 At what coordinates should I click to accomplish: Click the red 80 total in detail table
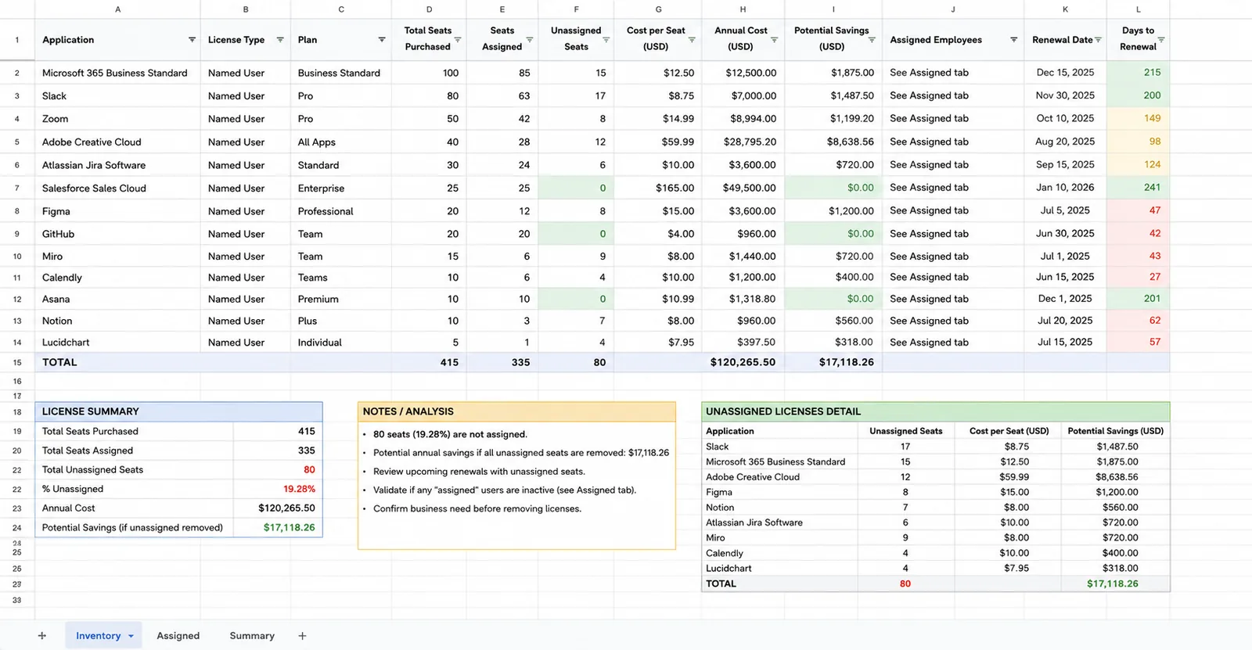click(x=905, y=584)
